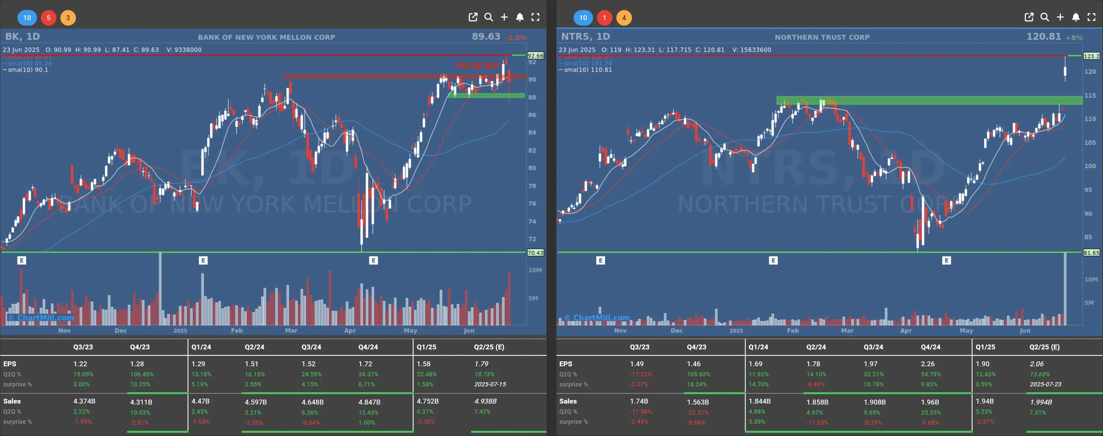Expand BK chart to fullscreen
1103x436 pixels.
pyautogui.click(x=536, y=17)
